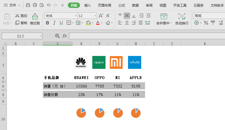Viewport: 225px width, 130px height.
Task: Select column D header
Action: (x=58, y=44)
